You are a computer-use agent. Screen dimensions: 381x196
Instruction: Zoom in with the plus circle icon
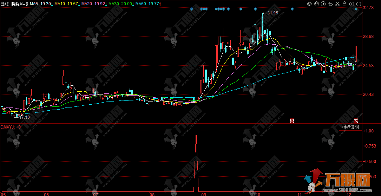(352, 4)
